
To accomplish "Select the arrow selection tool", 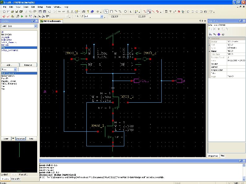I will pyautogui.click(x=106, y=11).
